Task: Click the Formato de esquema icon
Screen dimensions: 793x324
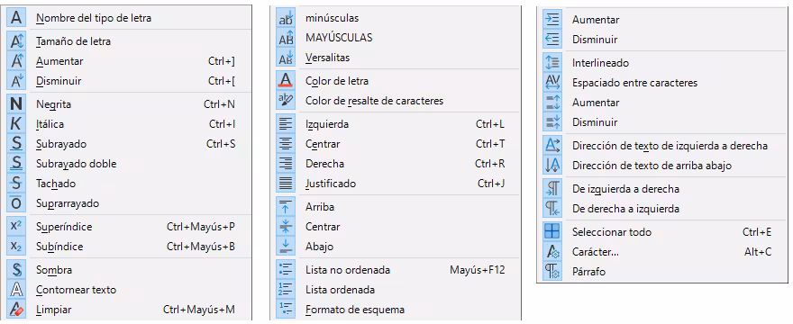Action: tap(286, 310)
